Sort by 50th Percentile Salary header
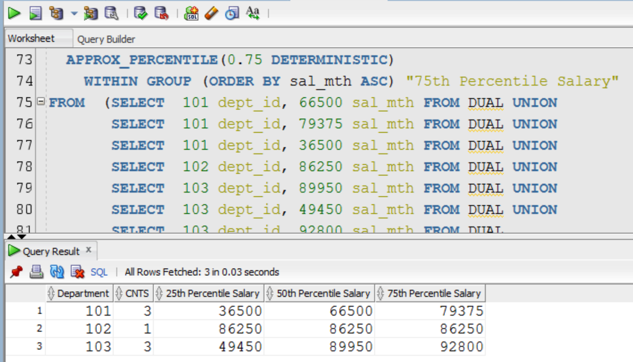This screenshot has height=362, width=633. pyautogui.click(x=319, y=294)
